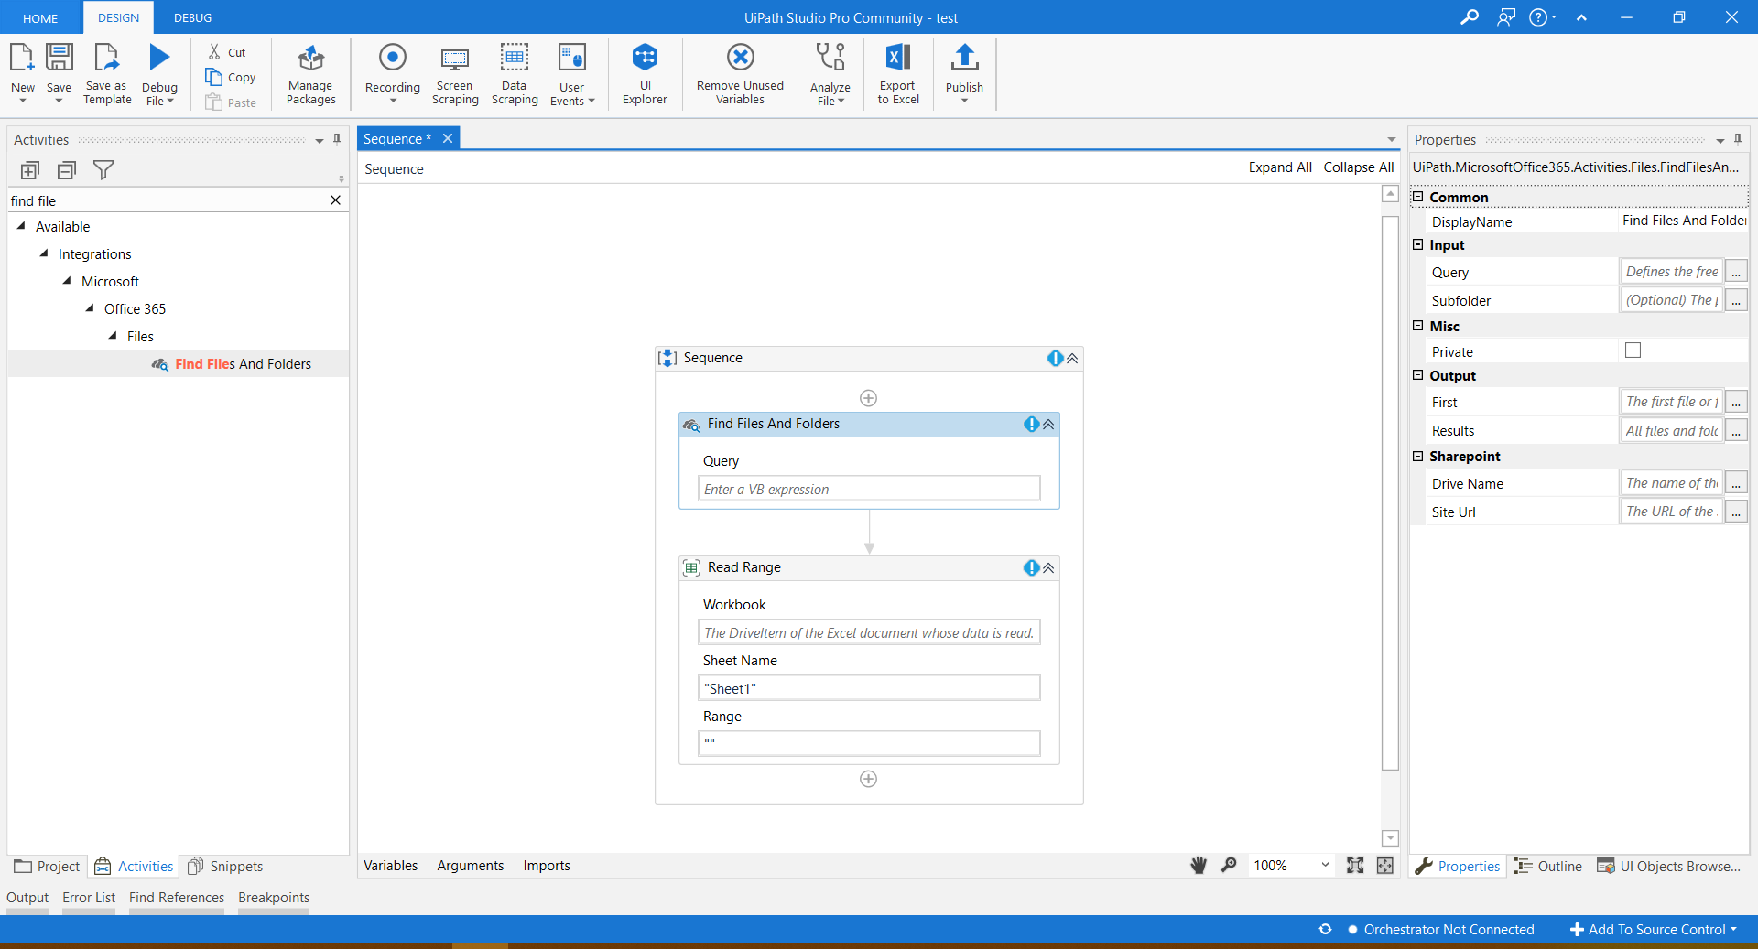Open Add To Source Control menu
Screen dimensions: 1758x949
(x=1654, y=929)
